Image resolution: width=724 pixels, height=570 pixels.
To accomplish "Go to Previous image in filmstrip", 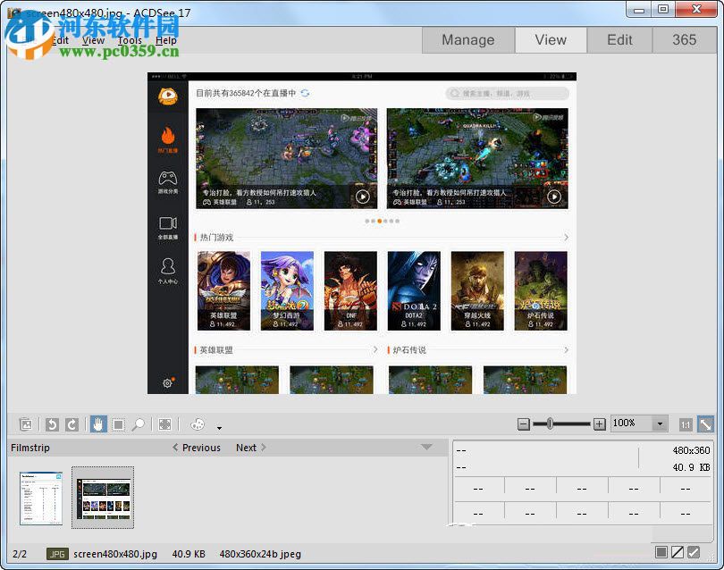I will (197, 448).
